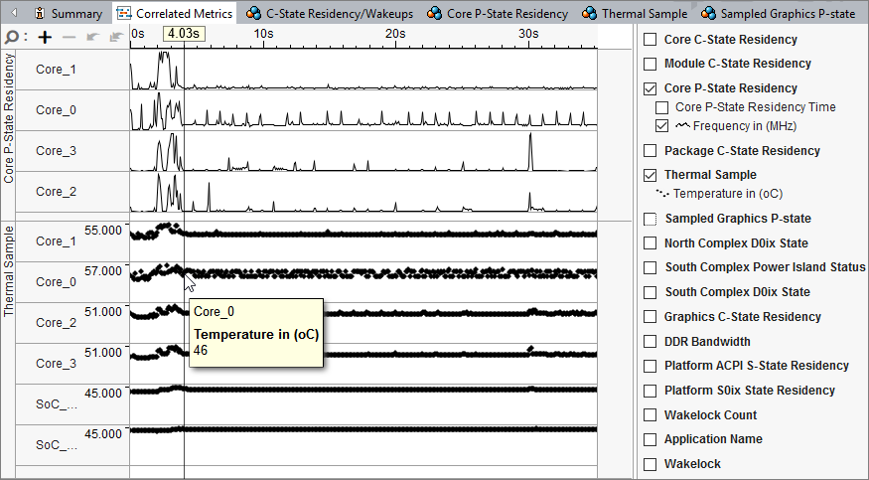Click the magnifier zoom icon

tap(11, 37)
